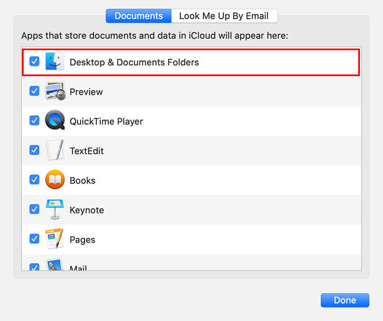
Task: Uncheck Desktop & Documents Folders checkbox
Action: tap(34, 61)
